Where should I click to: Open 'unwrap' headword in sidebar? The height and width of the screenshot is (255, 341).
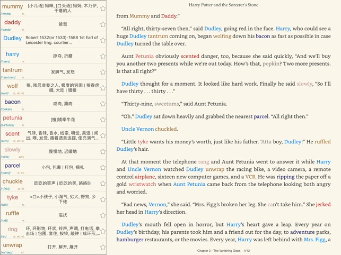(12, 245)
